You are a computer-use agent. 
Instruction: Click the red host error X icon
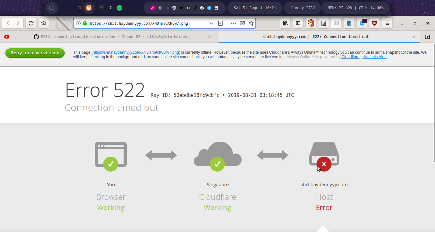click(x=324, y=164)
